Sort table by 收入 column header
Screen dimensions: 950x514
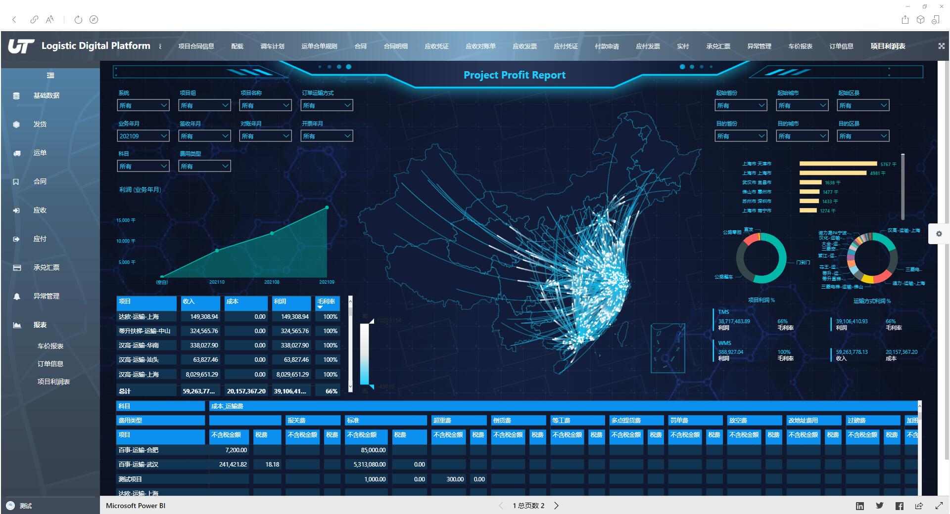pyautogui.click(x=200, y=302)
